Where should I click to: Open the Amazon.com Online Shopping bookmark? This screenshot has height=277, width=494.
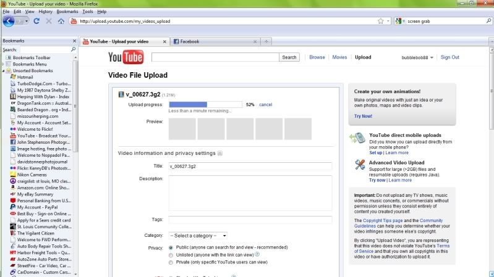click(x=43, y=188)
